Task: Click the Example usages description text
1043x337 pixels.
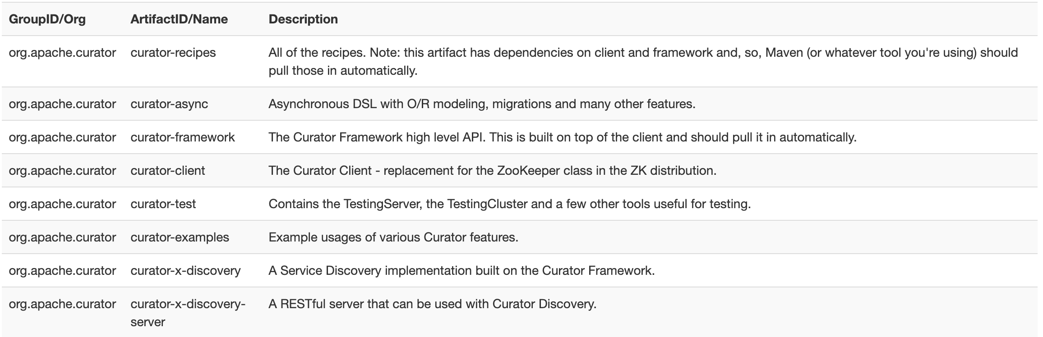Action: point(393,237)
